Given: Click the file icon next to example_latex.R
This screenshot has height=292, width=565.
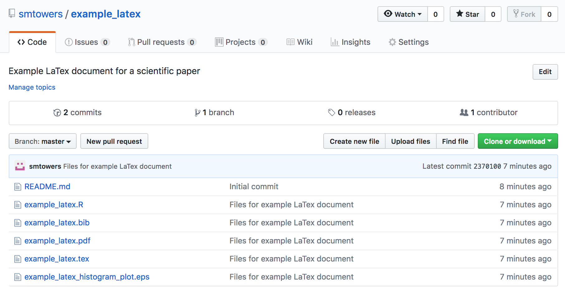Looking at the screenshot, I should coord(18,205).
